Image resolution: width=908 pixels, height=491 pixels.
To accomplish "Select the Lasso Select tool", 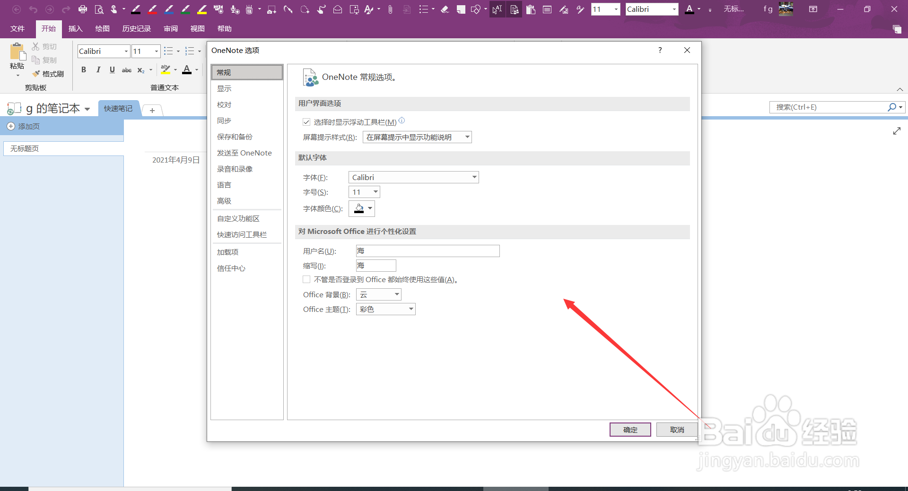I will click(x=305, y=9).
